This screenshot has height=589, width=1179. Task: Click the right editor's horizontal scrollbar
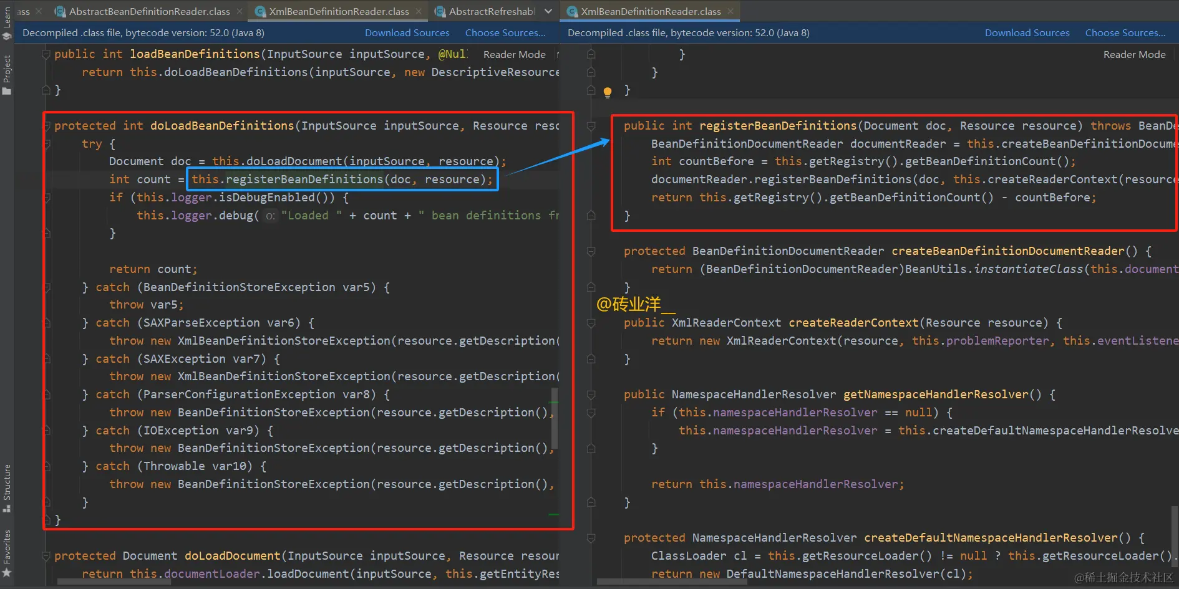click(672, 582)
